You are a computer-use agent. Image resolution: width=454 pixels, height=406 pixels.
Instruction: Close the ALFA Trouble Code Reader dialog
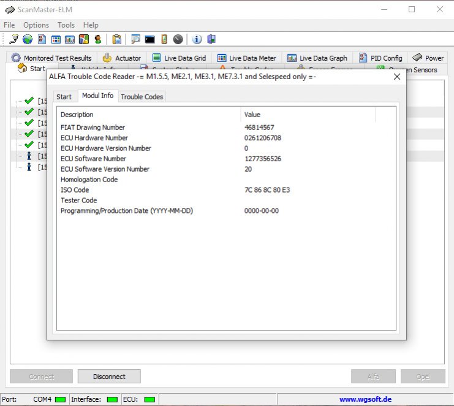pos(396,77)
